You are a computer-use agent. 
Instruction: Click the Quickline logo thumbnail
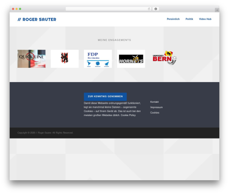[x=32, y=59]
